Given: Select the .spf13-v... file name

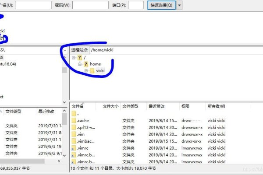Looking at the screenshot, I should coord(86,127).
